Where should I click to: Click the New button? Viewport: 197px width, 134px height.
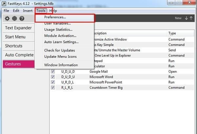(178, 18)
